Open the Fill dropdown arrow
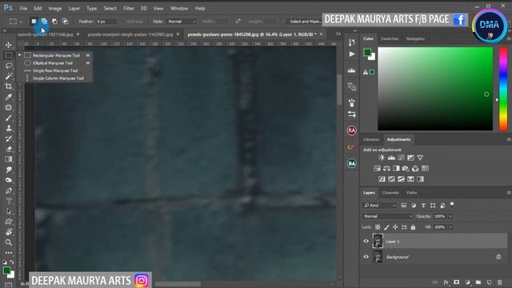This screenshot has height=288, width=512. [450, 227]
